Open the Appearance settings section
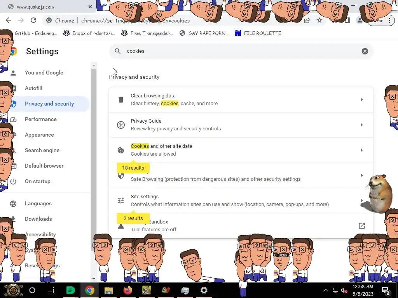The height and width of the screenshot is (298, 398). (x=39, y=135)
